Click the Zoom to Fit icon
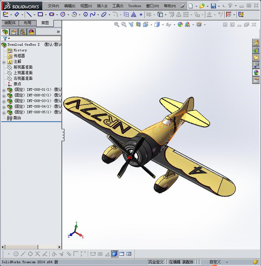Viewport: 261px width, 266px height. (117, 24)
